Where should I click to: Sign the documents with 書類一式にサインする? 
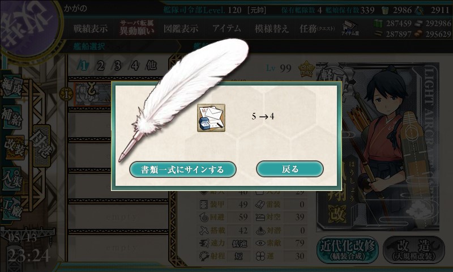tap(182, 169)
